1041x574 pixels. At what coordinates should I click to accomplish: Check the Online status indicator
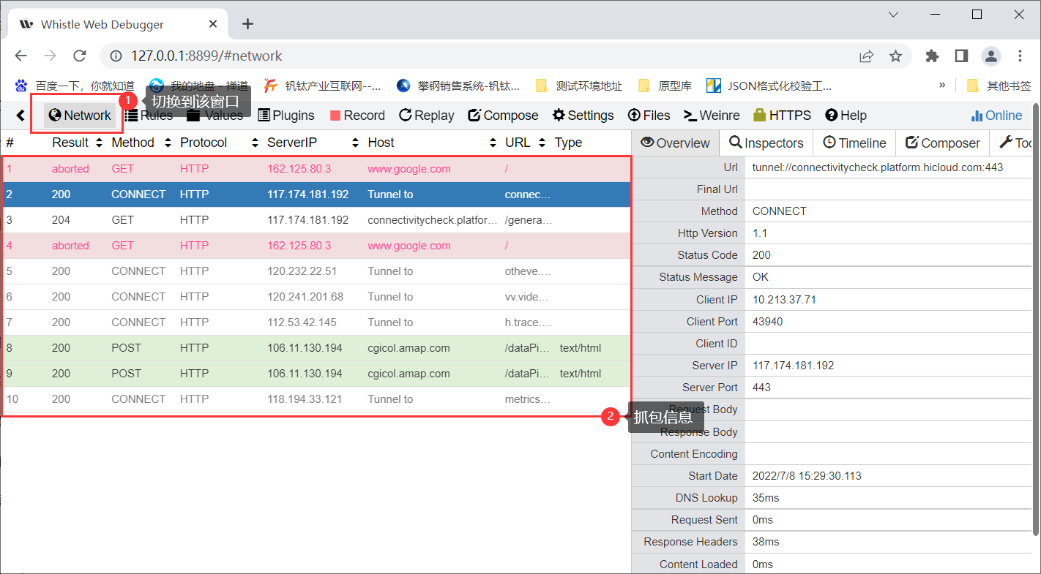point(996,116)
